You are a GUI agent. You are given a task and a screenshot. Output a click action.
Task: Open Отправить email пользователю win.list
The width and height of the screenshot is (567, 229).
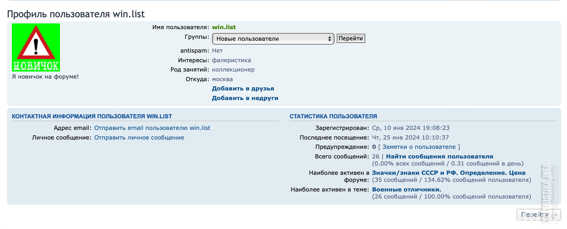coord(152,128)
